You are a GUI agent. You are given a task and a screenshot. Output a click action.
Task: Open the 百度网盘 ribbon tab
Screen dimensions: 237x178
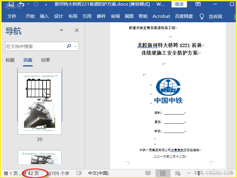tap(184, 16)
